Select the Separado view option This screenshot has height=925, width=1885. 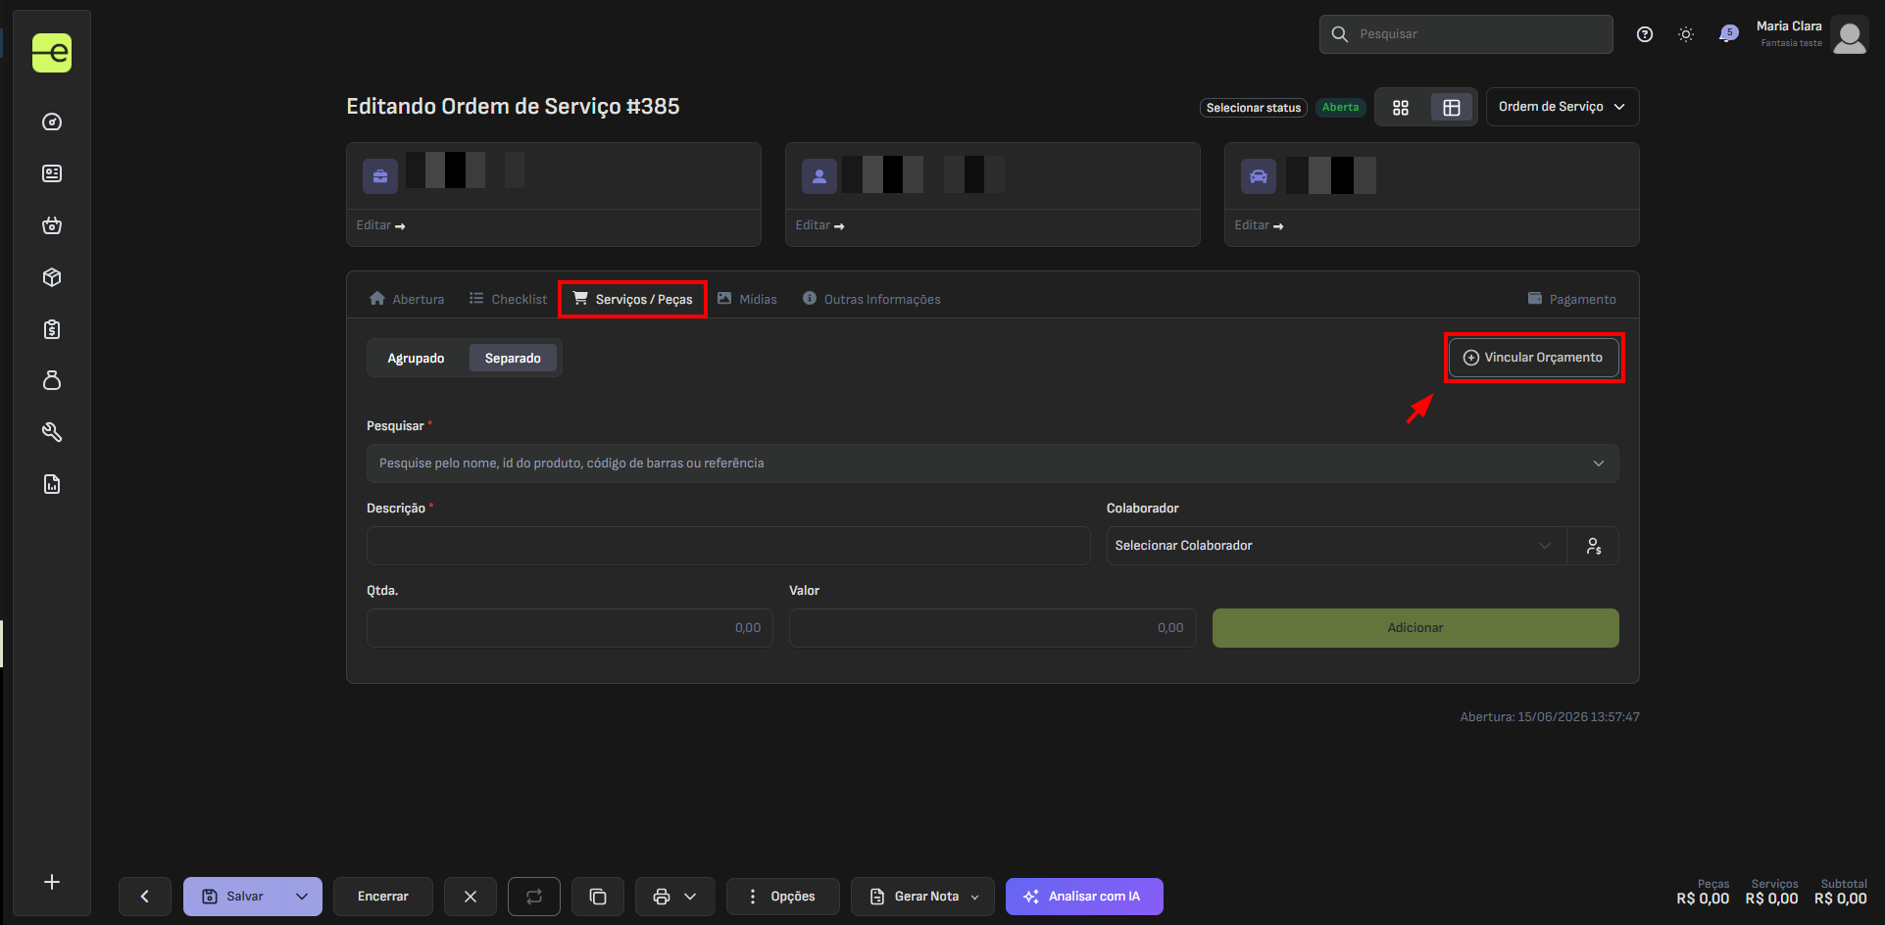(513, 359)
